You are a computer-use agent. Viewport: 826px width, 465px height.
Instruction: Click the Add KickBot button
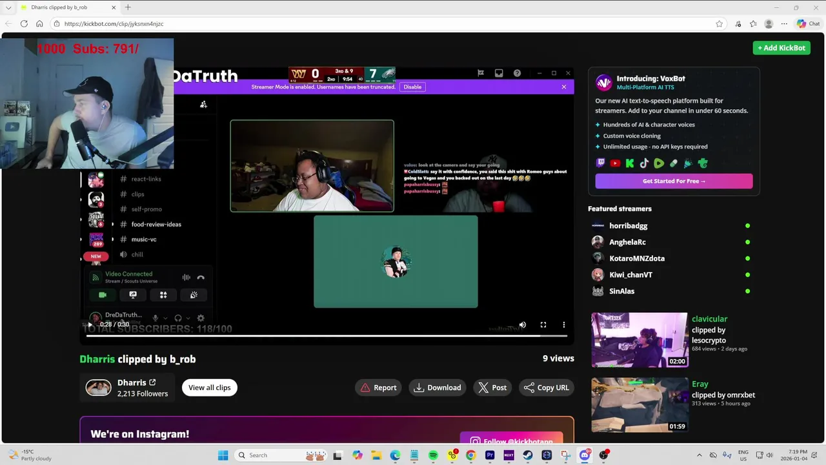[x=781, y=48]
